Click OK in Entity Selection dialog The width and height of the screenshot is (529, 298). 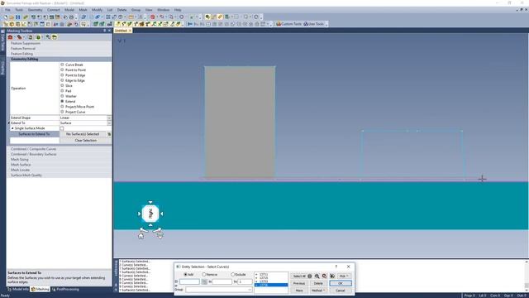(x=340, y=283)
